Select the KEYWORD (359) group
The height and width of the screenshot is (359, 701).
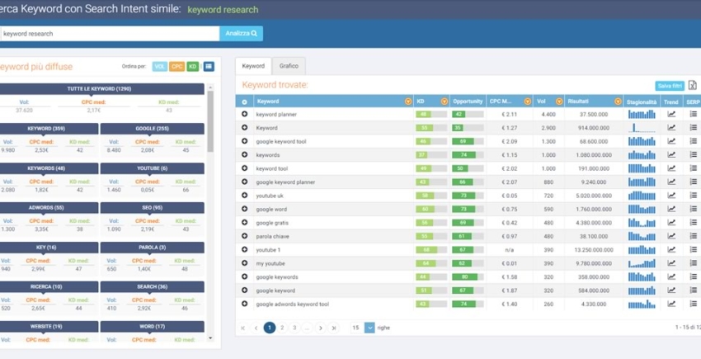click(x=49, y=129)
